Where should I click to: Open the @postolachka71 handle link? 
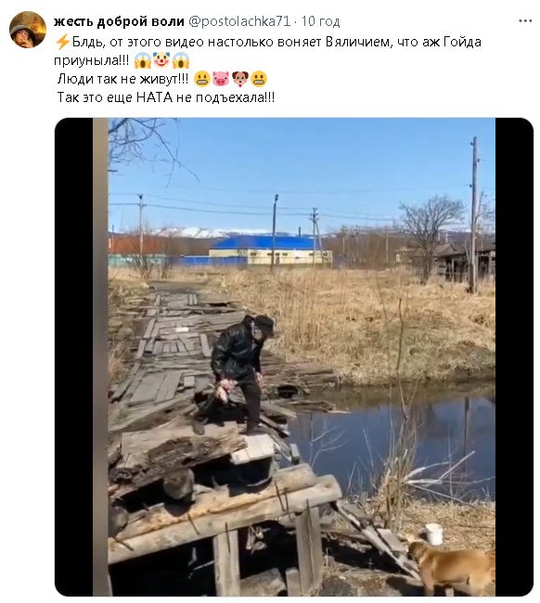point(238,21)
